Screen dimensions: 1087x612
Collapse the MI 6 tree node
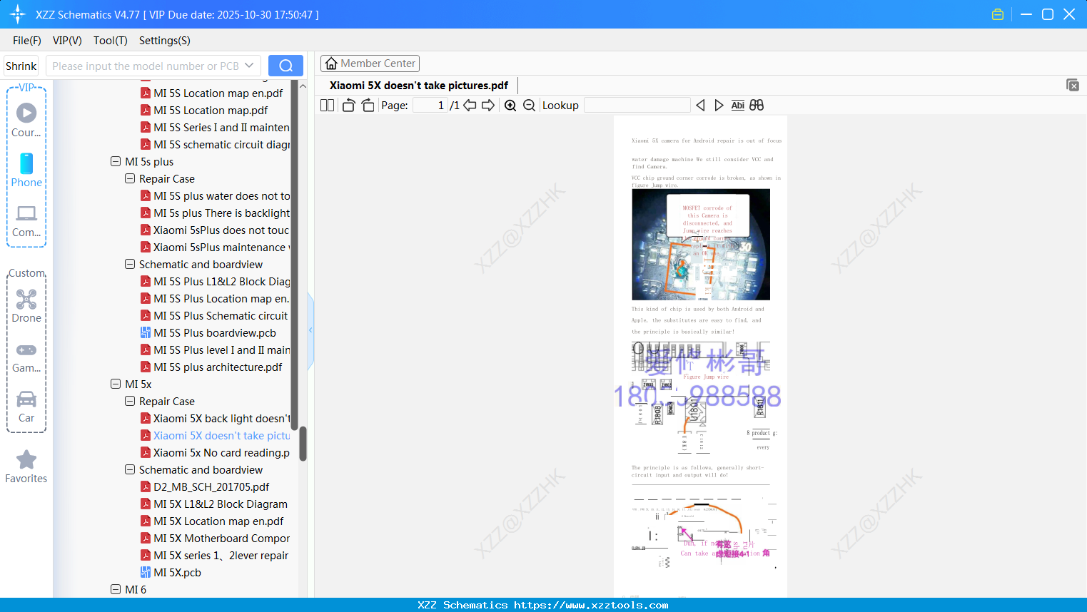[116, 590]
